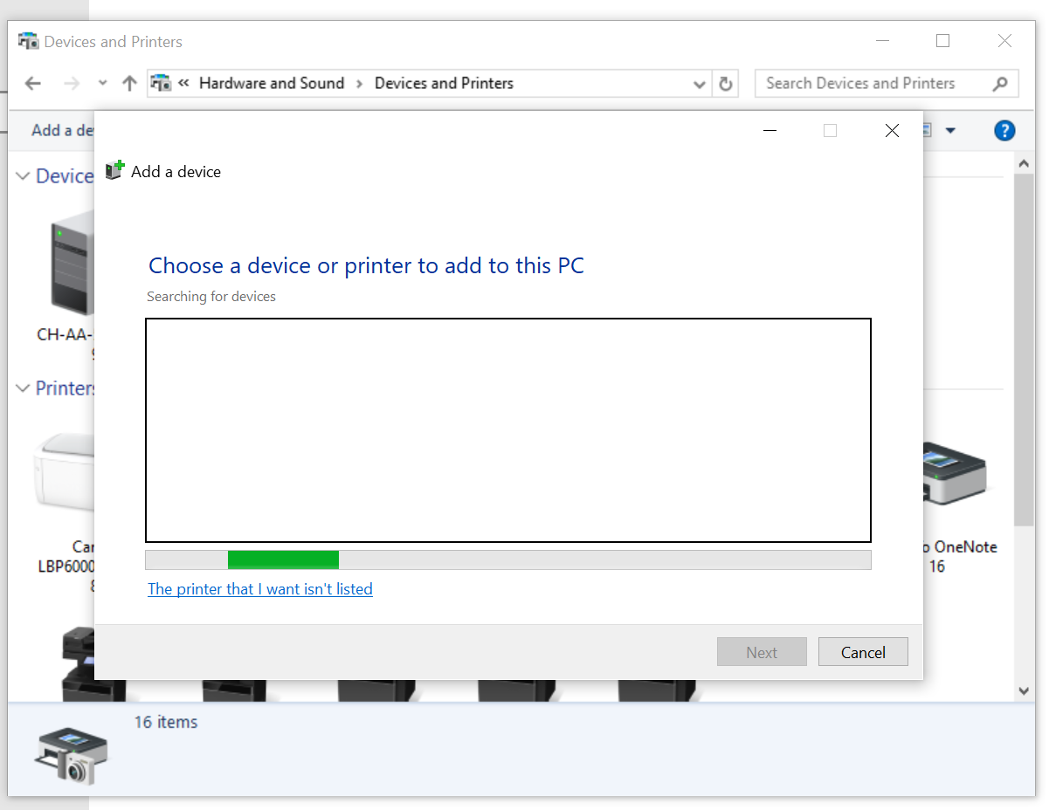Click the search magnifier icon
This screenshot has height=810, width=1049.
click(x=1000, y=84)
